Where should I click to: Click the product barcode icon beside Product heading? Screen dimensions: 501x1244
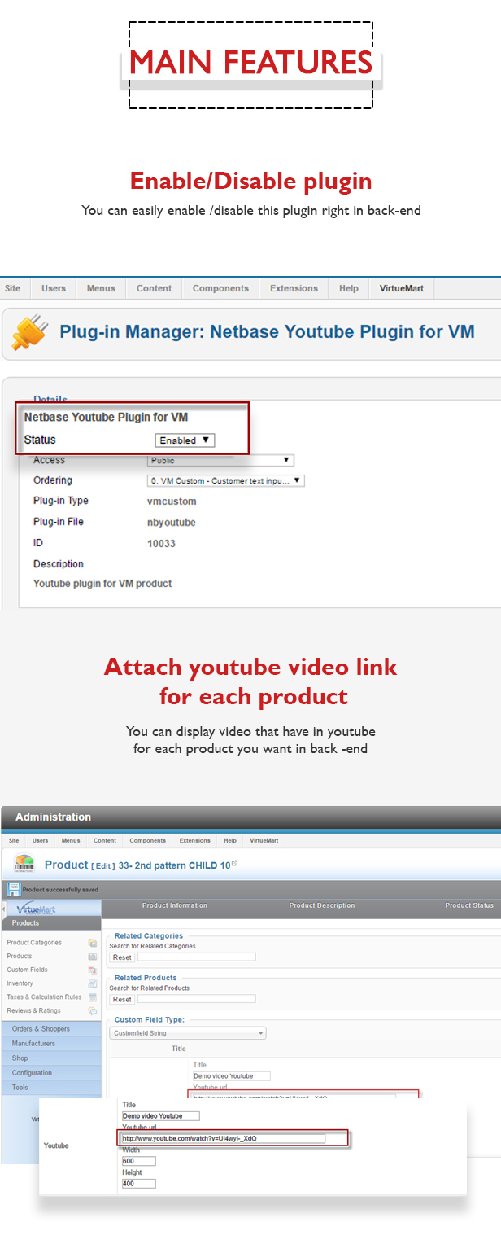point(24,865)
